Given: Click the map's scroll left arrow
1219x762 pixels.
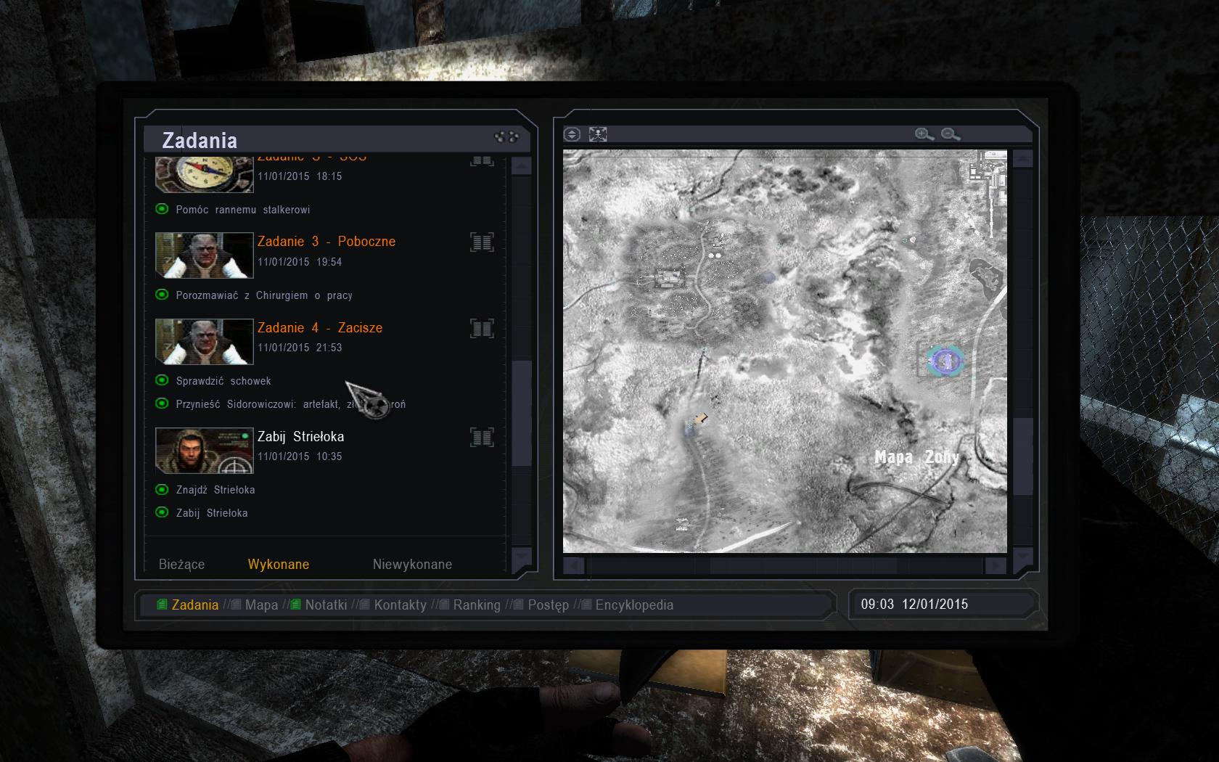Looking at the screenshot, I should (573, 565).
